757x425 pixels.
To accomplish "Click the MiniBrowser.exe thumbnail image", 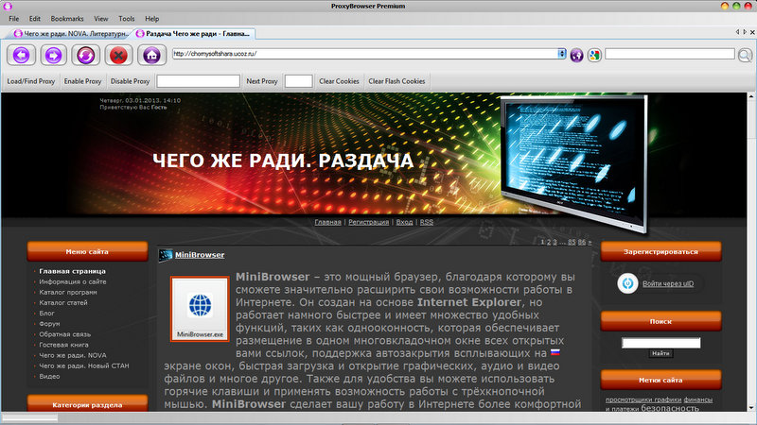I will 200,309.
